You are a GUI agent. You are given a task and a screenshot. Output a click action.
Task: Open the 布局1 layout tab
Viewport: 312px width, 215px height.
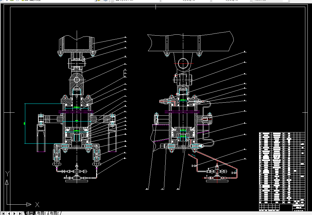[41, 213]
